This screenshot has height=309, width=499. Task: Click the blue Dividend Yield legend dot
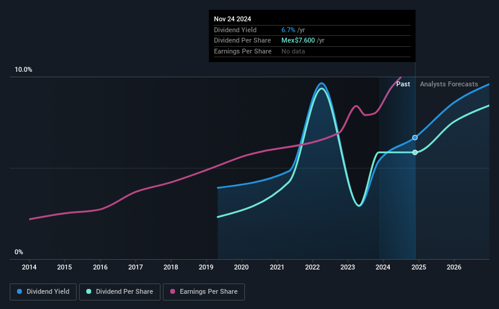19,291
